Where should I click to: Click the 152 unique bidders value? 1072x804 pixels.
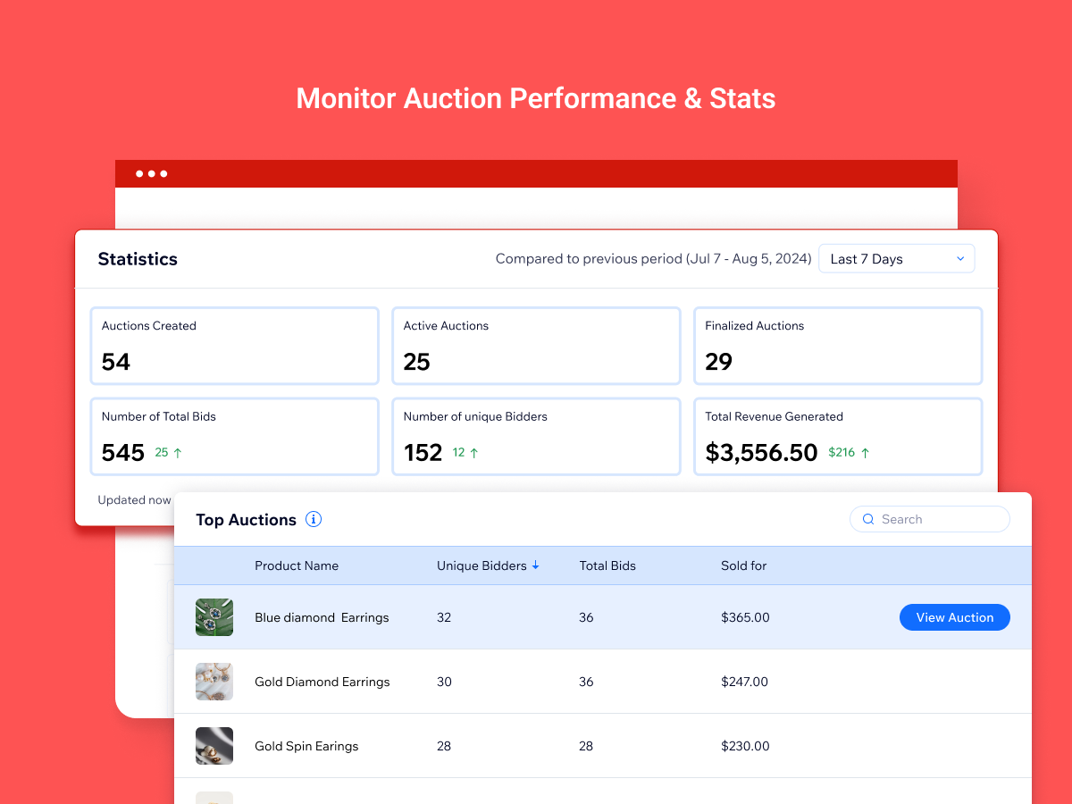coord(423,453)
